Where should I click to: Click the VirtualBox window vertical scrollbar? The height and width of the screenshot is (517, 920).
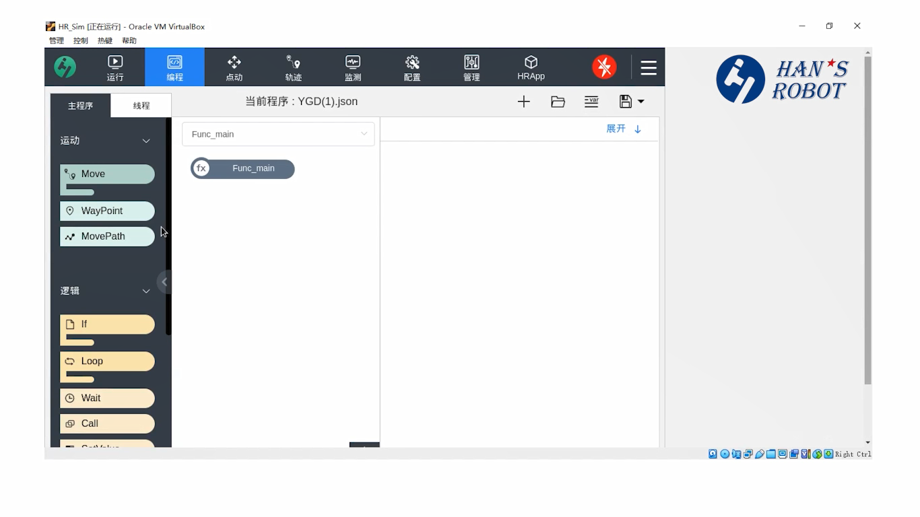coord(867,220)
